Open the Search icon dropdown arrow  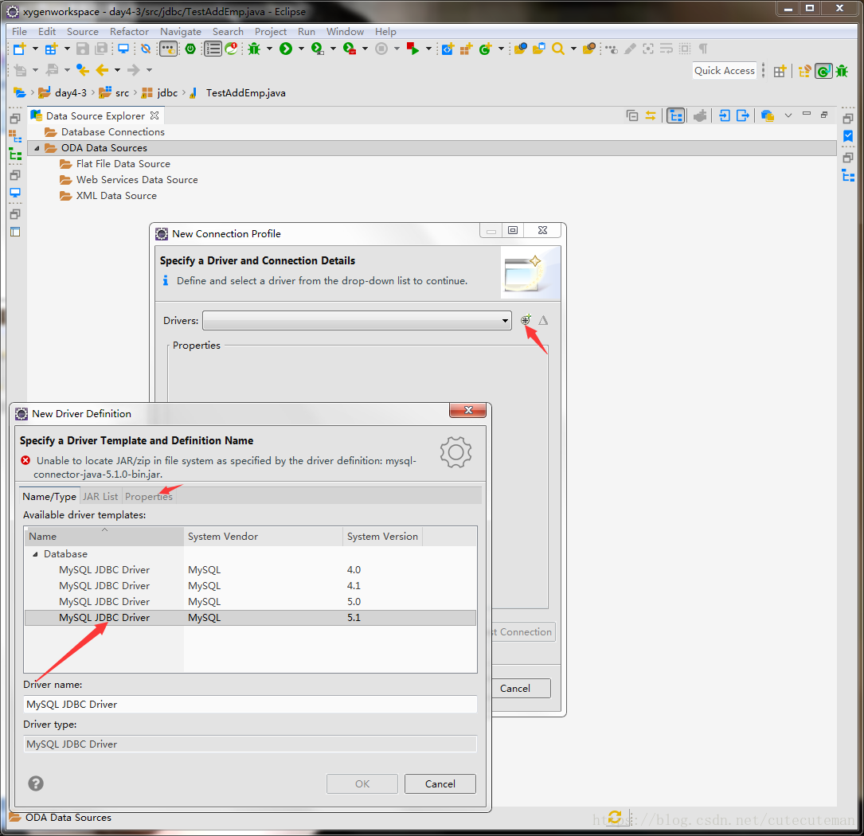[x=573, y=49]
